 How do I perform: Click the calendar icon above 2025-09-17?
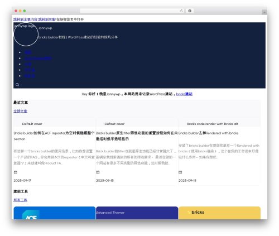pyautogui.click(x=16, y=172)
